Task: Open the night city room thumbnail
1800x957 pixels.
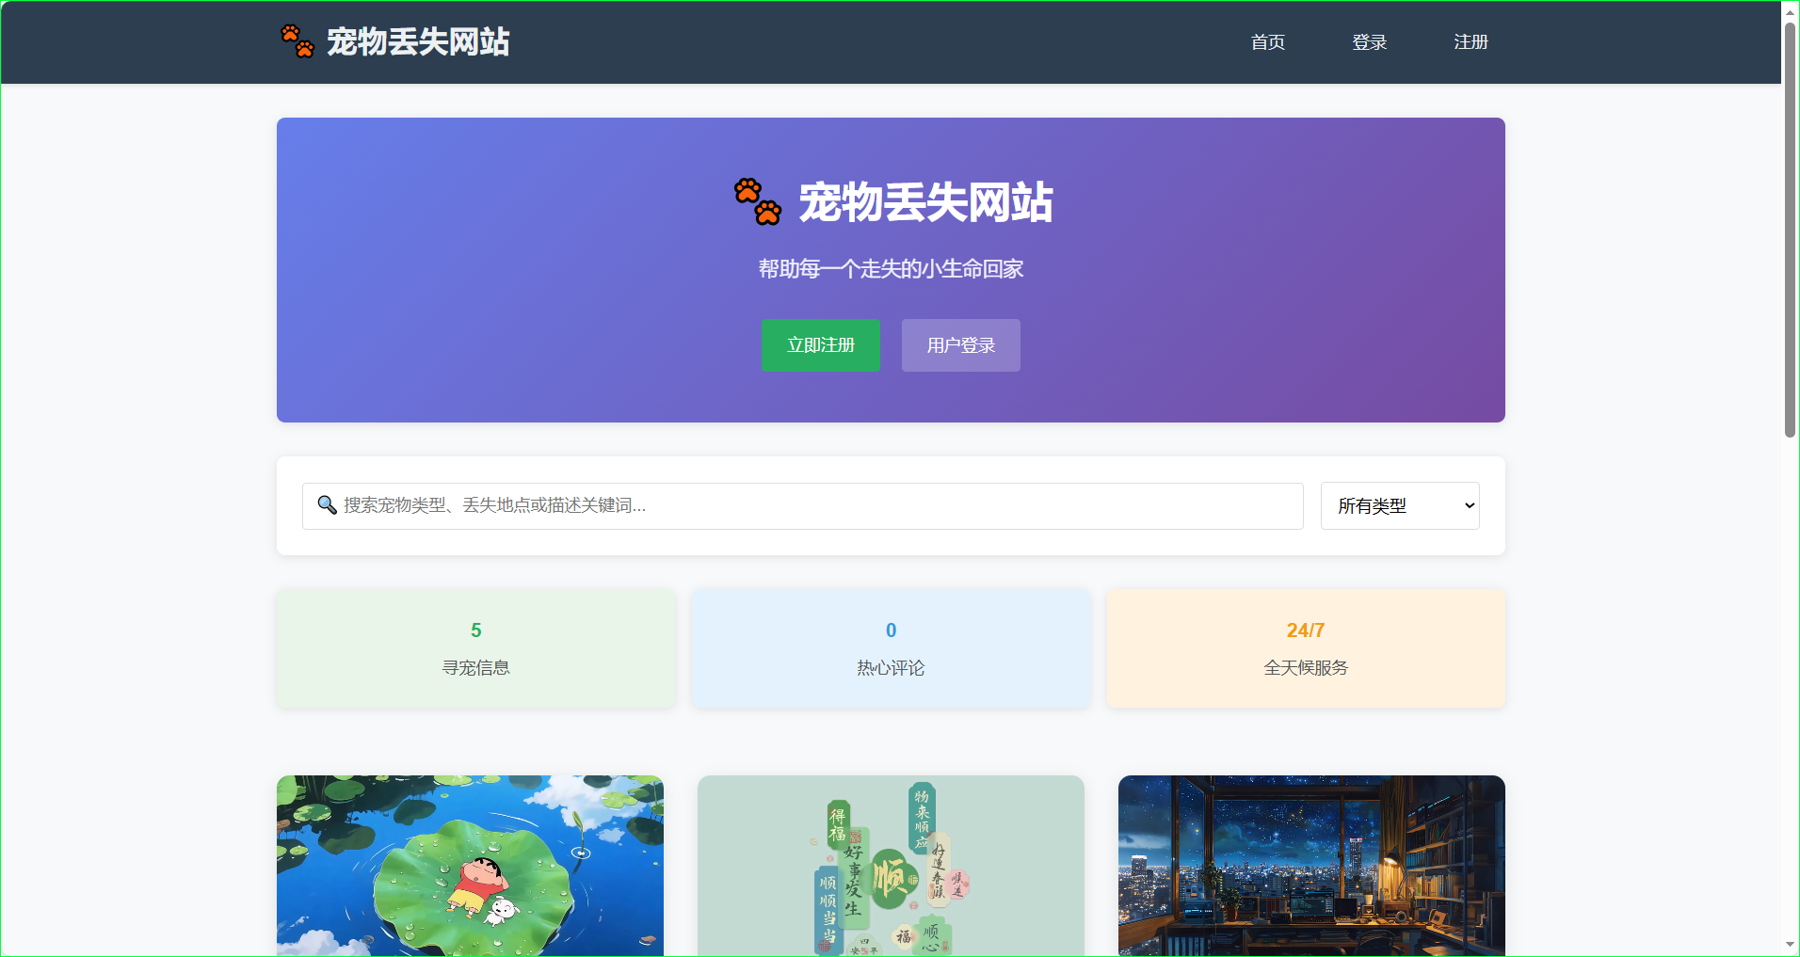Action: tap(1310, 866)
